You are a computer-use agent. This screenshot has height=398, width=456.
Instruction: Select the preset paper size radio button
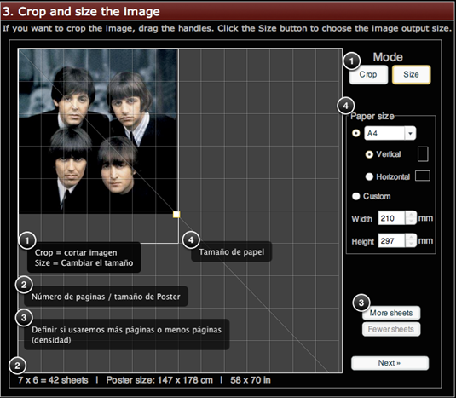[356, 133]
